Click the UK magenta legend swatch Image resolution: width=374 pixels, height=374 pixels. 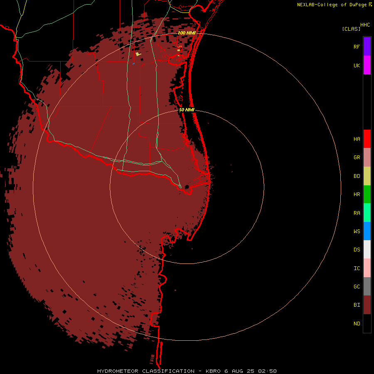tap(367, 65)
